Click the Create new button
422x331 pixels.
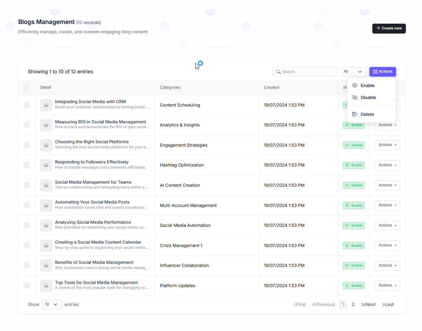pyautogui.click(x=389, y=28)
